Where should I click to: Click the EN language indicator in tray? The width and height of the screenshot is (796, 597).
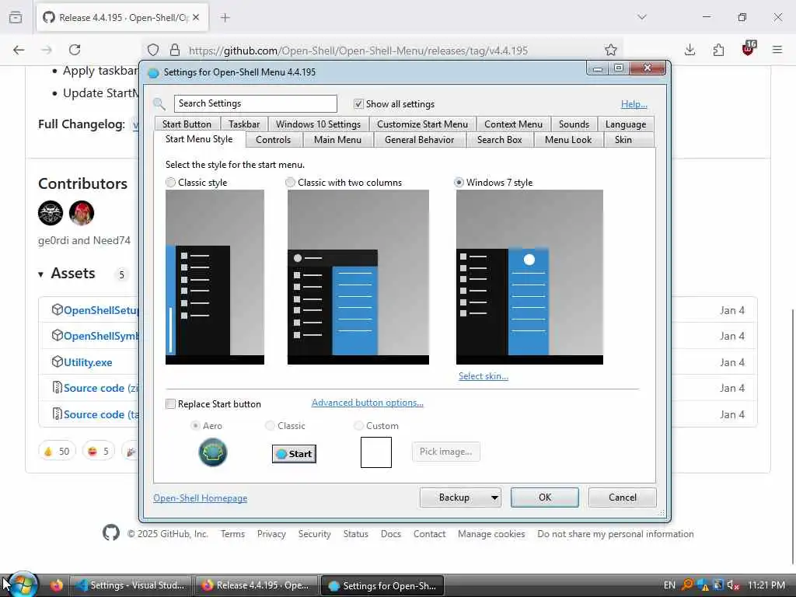(x=669, y=585)
